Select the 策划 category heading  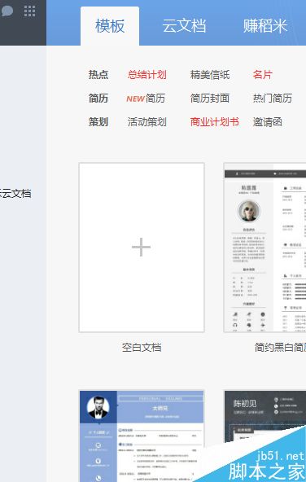98,122
